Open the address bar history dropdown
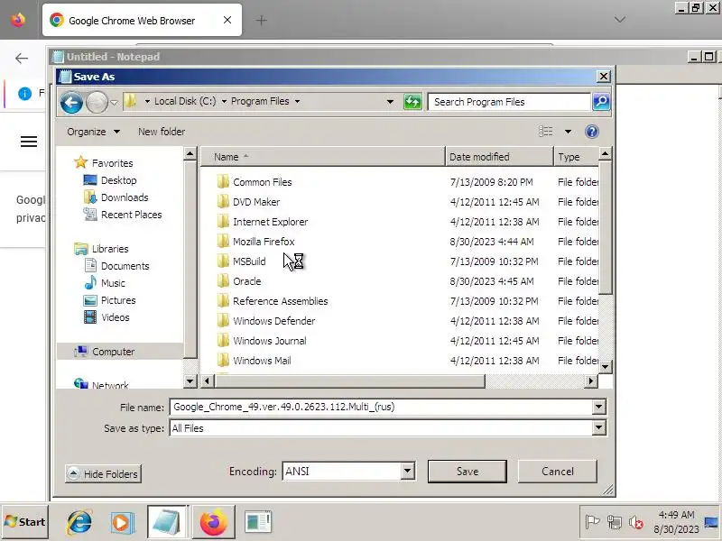 click(x=390, y=102)
